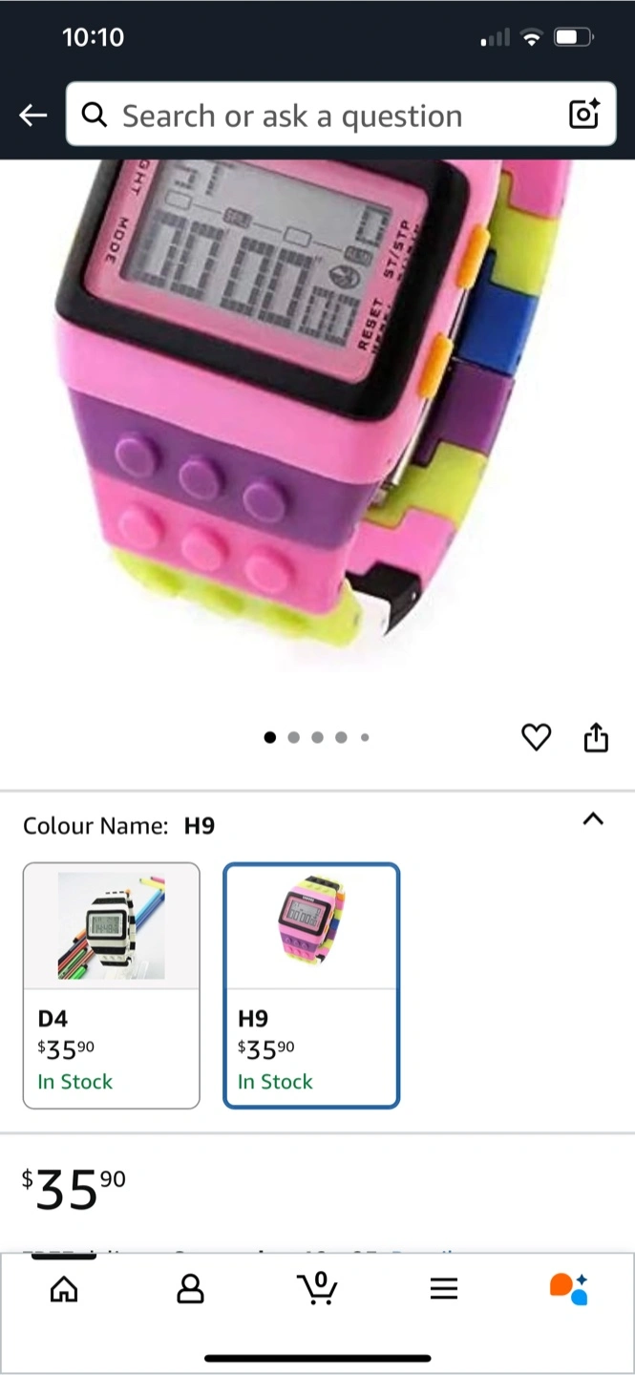This screenshot has height=1375, width=635.
Task: Add item to wishlist with heart icon
Action: [537, 737]
